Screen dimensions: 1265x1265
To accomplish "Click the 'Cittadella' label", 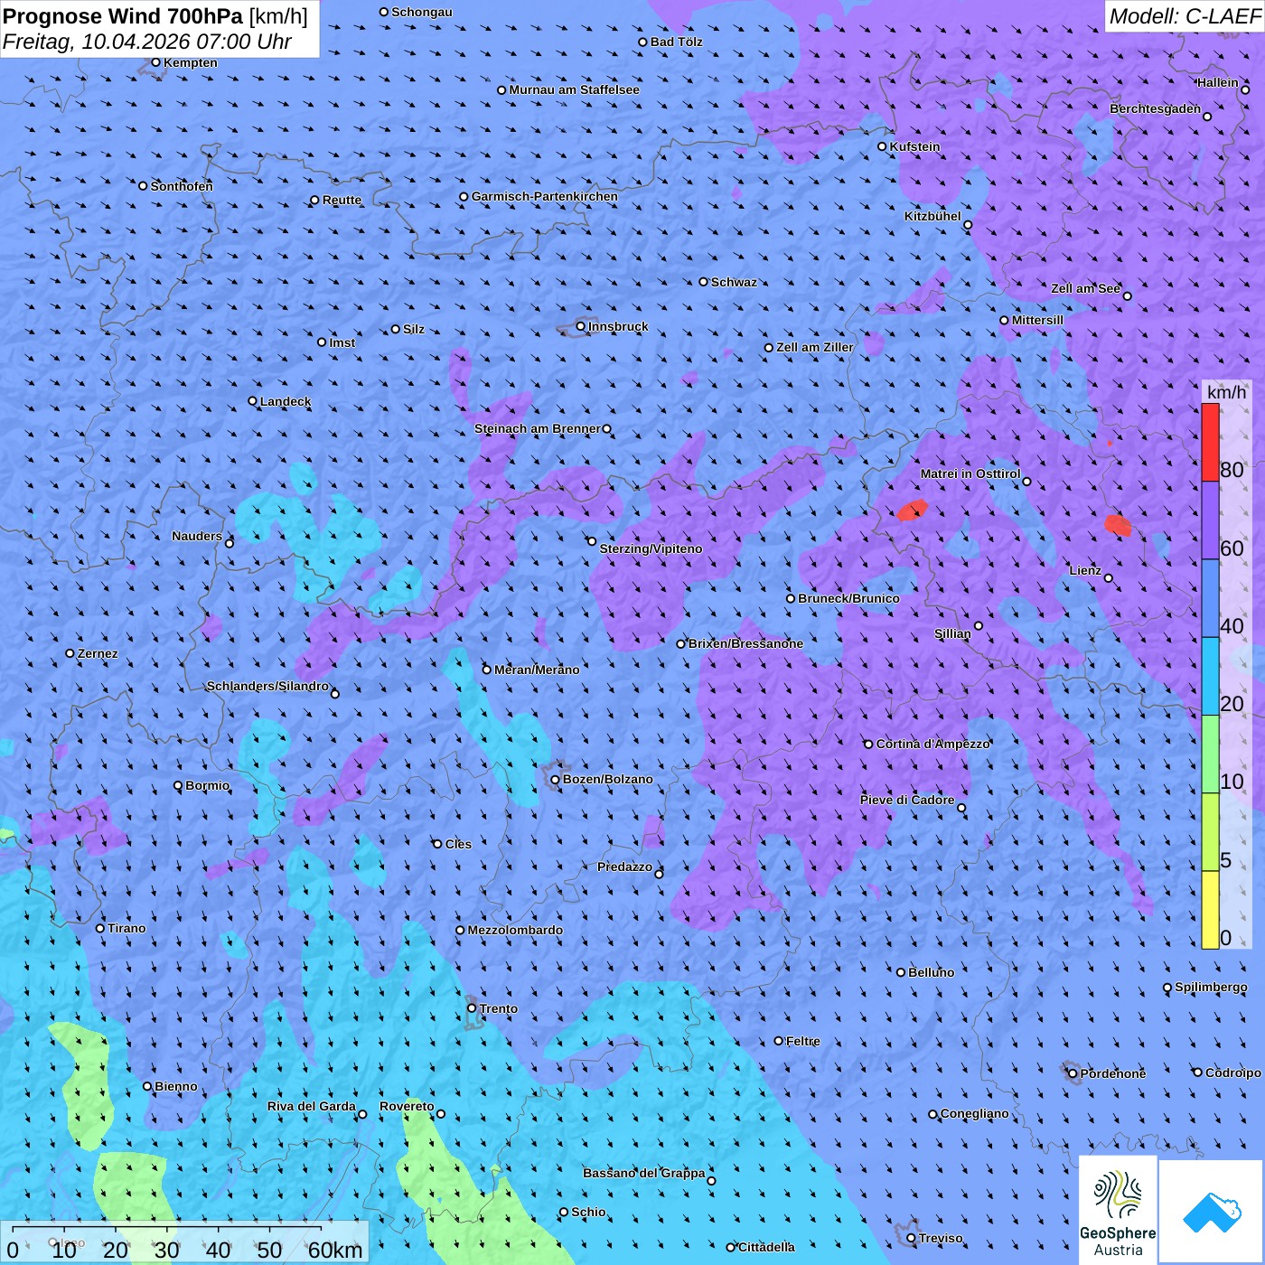I will [x=766, y=1247].
